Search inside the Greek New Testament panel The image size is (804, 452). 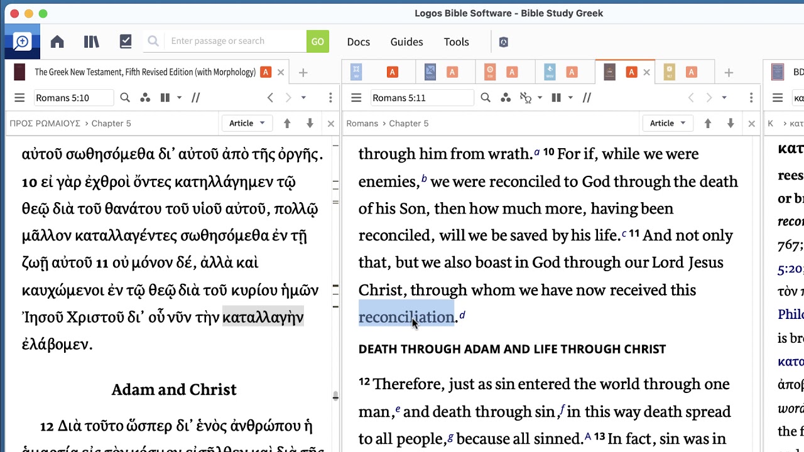click(125, 98)
